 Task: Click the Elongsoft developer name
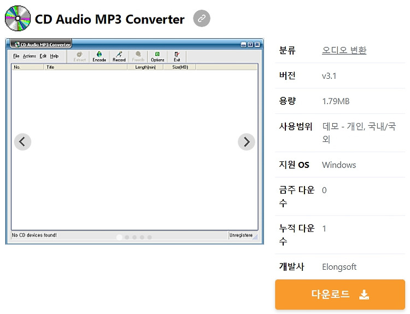tap(339, 266)
